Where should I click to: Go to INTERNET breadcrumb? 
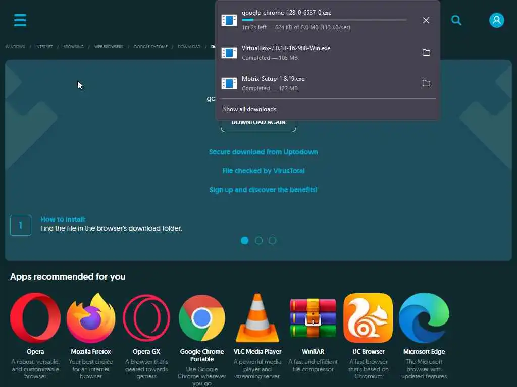point(44,47)
